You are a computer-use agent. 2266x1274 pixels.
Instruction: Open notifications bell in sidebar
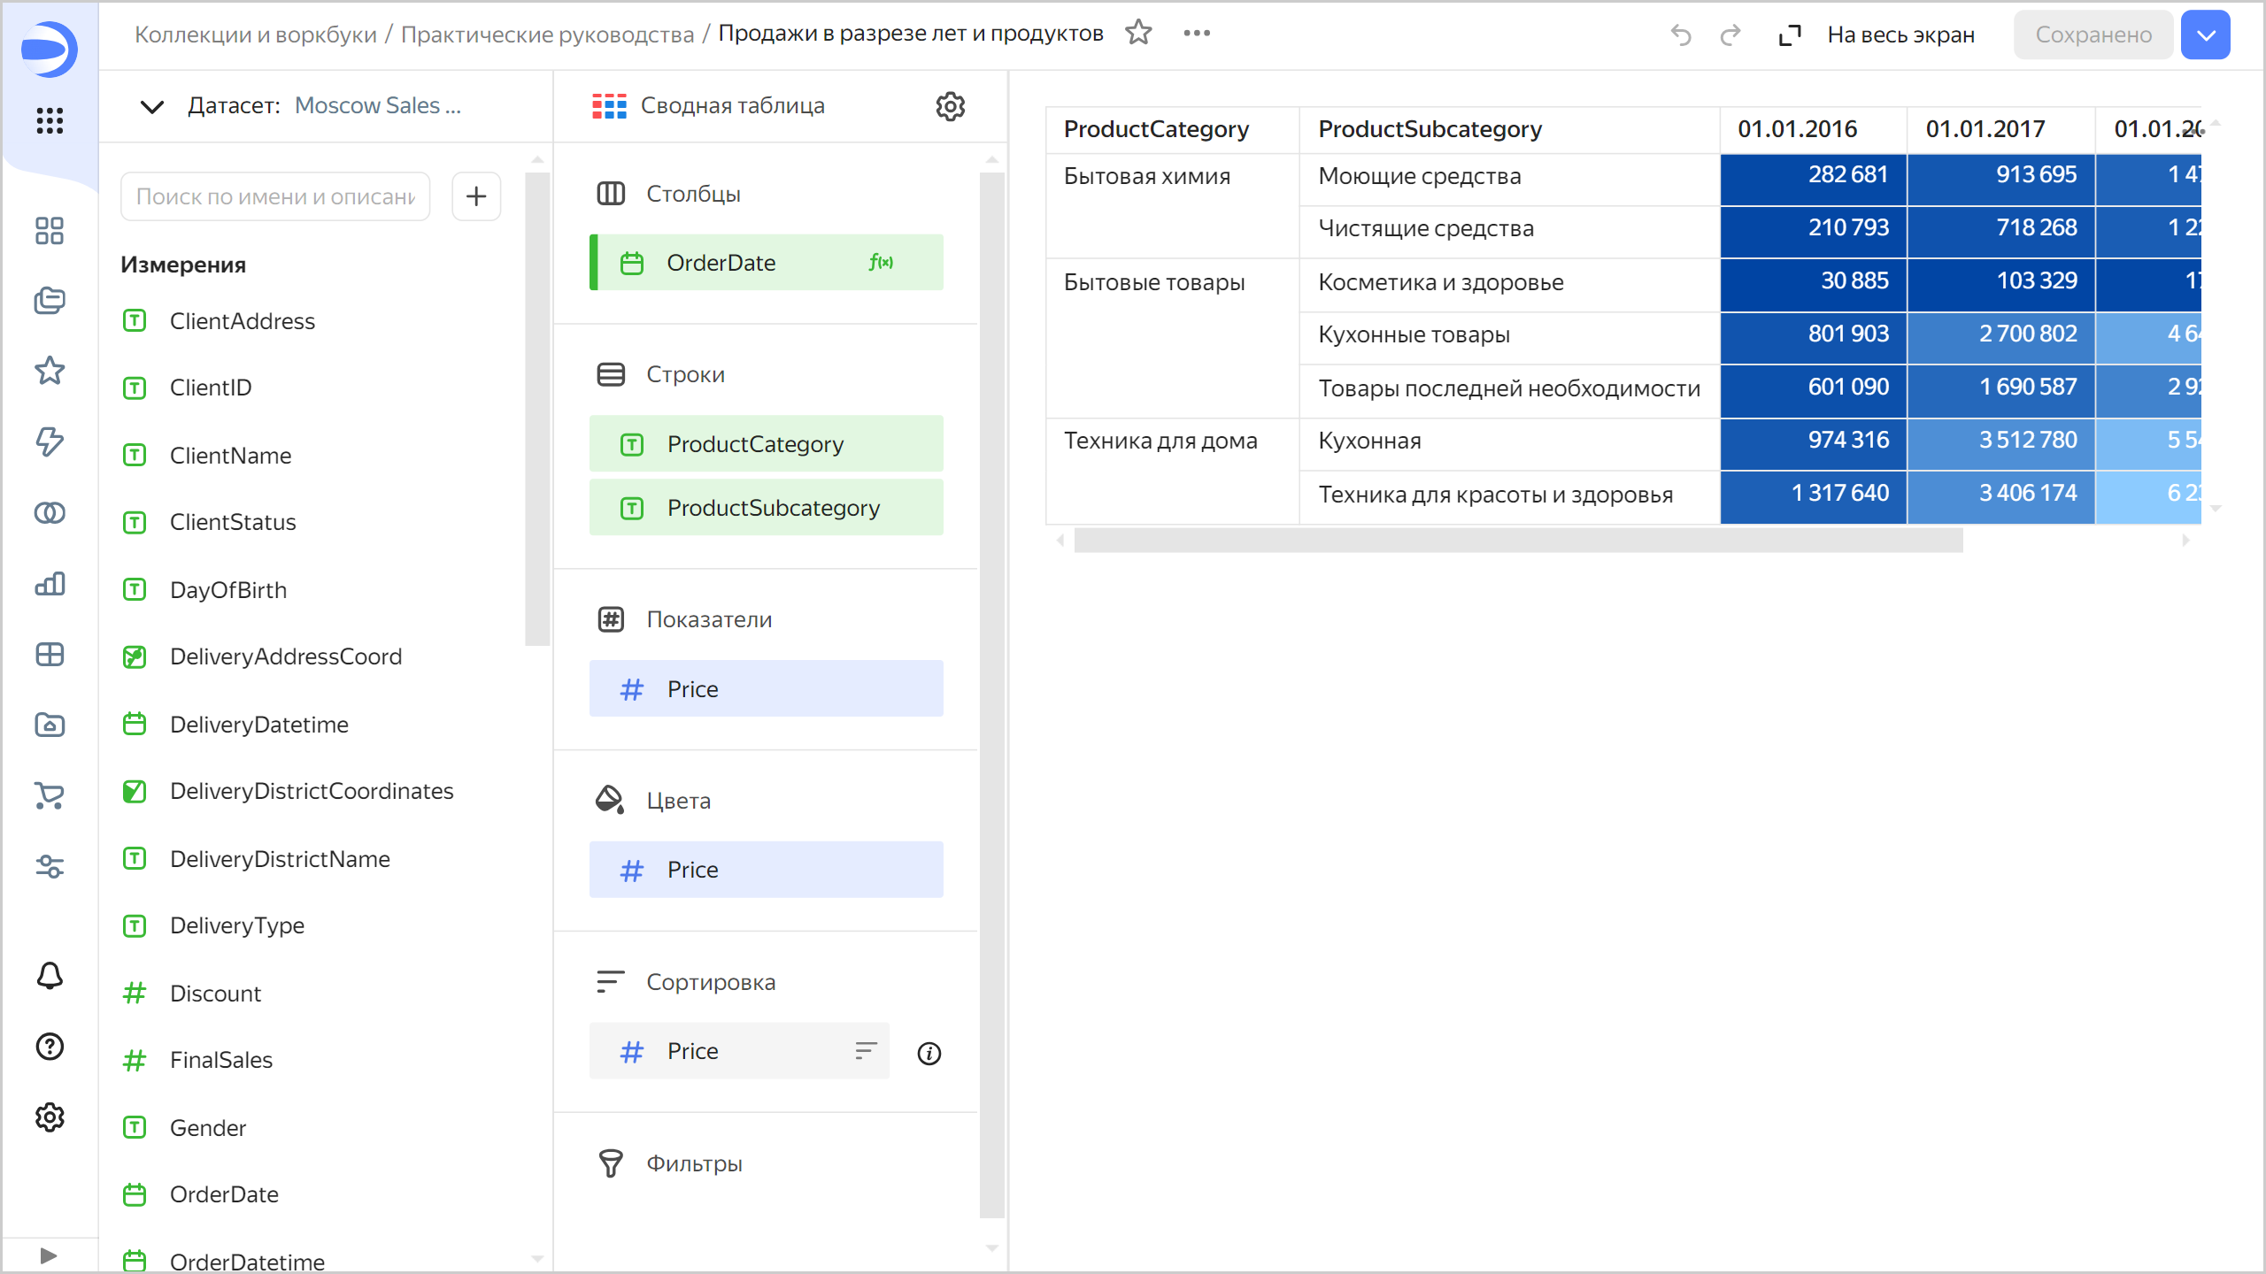point(50,976)
